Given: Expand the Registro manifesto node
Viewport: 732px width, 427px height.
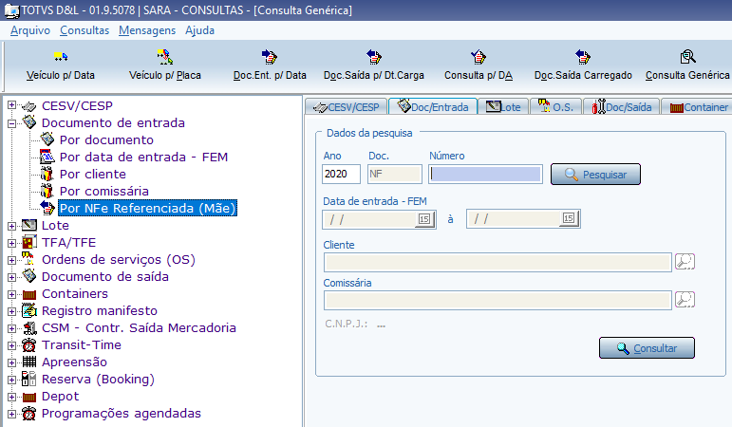Looking at the screenshot, I should [x=11, y=311].
